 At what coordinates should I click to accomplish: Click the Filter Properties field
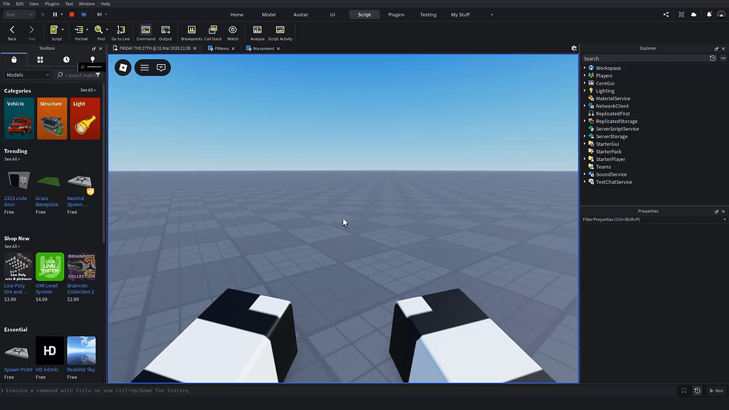651,219
